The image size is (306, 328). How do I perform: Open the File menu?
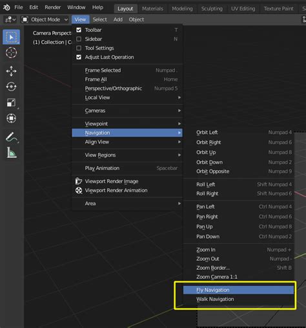[19, 7]
